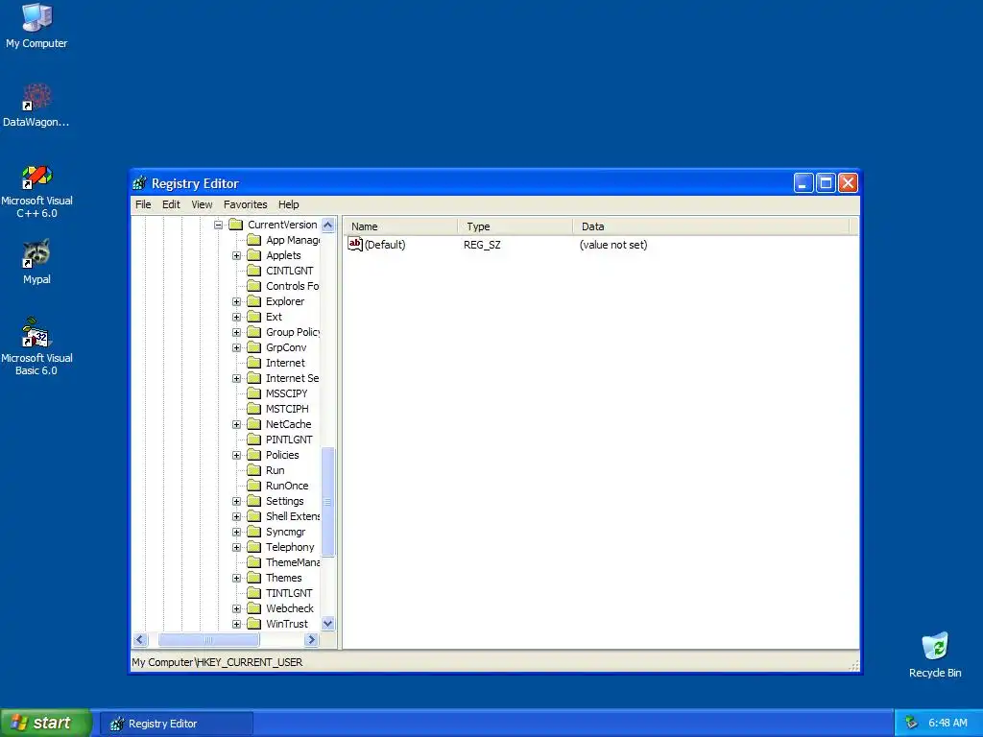The height and width of the screenshot is (737, 983).
Task: Sort values by the Type column
Action: tap(515, 226)
